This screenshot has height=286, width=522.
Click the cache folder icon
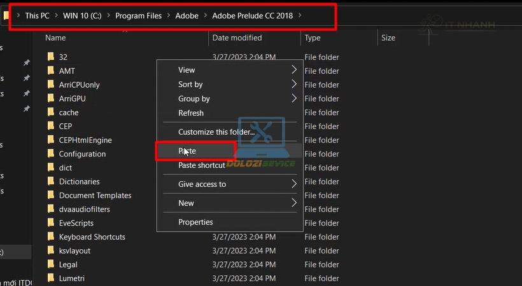[51, 112]
